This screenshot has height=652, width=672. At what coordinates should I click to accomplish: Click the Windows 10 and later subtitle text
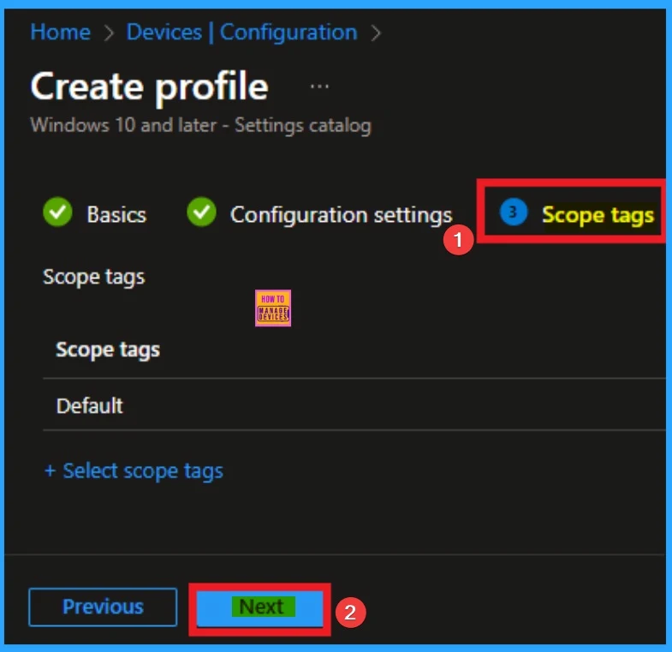200,126
